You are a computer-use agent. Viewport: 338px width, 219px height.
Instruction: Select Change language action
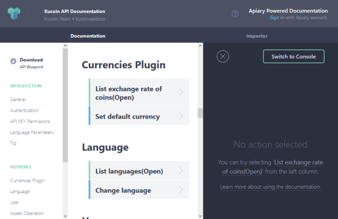click(139, 189)
